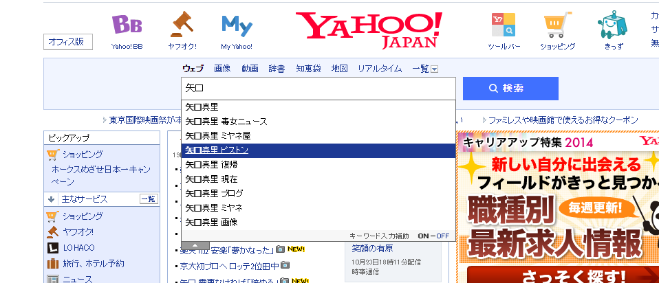This screenshot has height=283, width=659.
Task: Open the ツールバー icon
Action: point(504,25)
